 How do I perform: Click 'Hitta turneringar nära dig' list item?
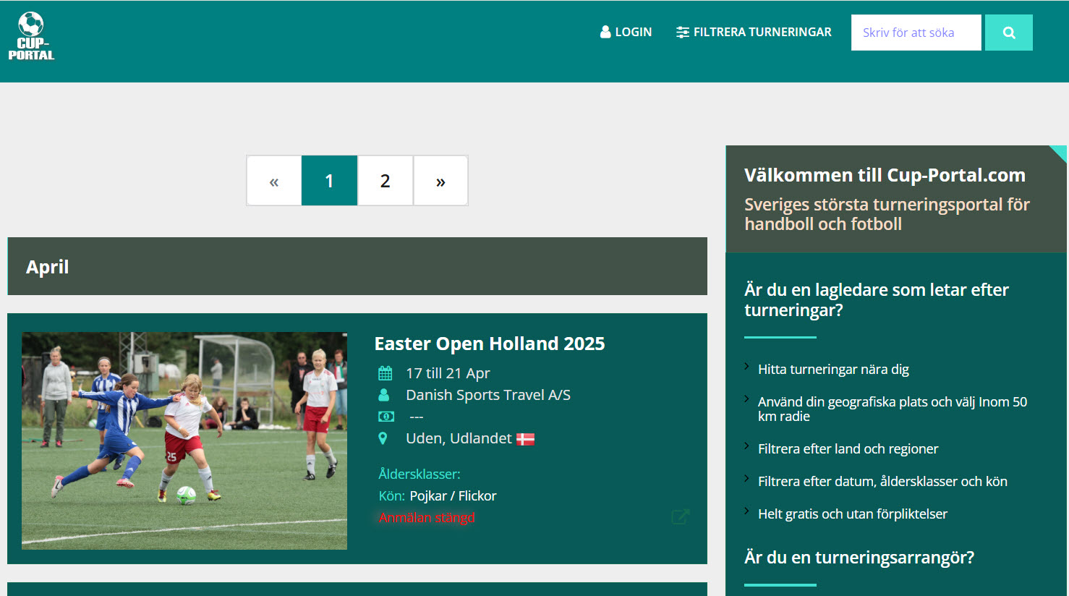[x=833, y=370]
